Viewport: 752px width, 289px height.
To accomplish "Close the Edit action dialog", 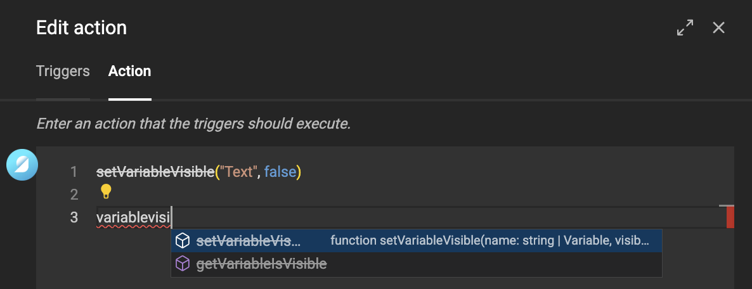I will [x=718, y=28].
